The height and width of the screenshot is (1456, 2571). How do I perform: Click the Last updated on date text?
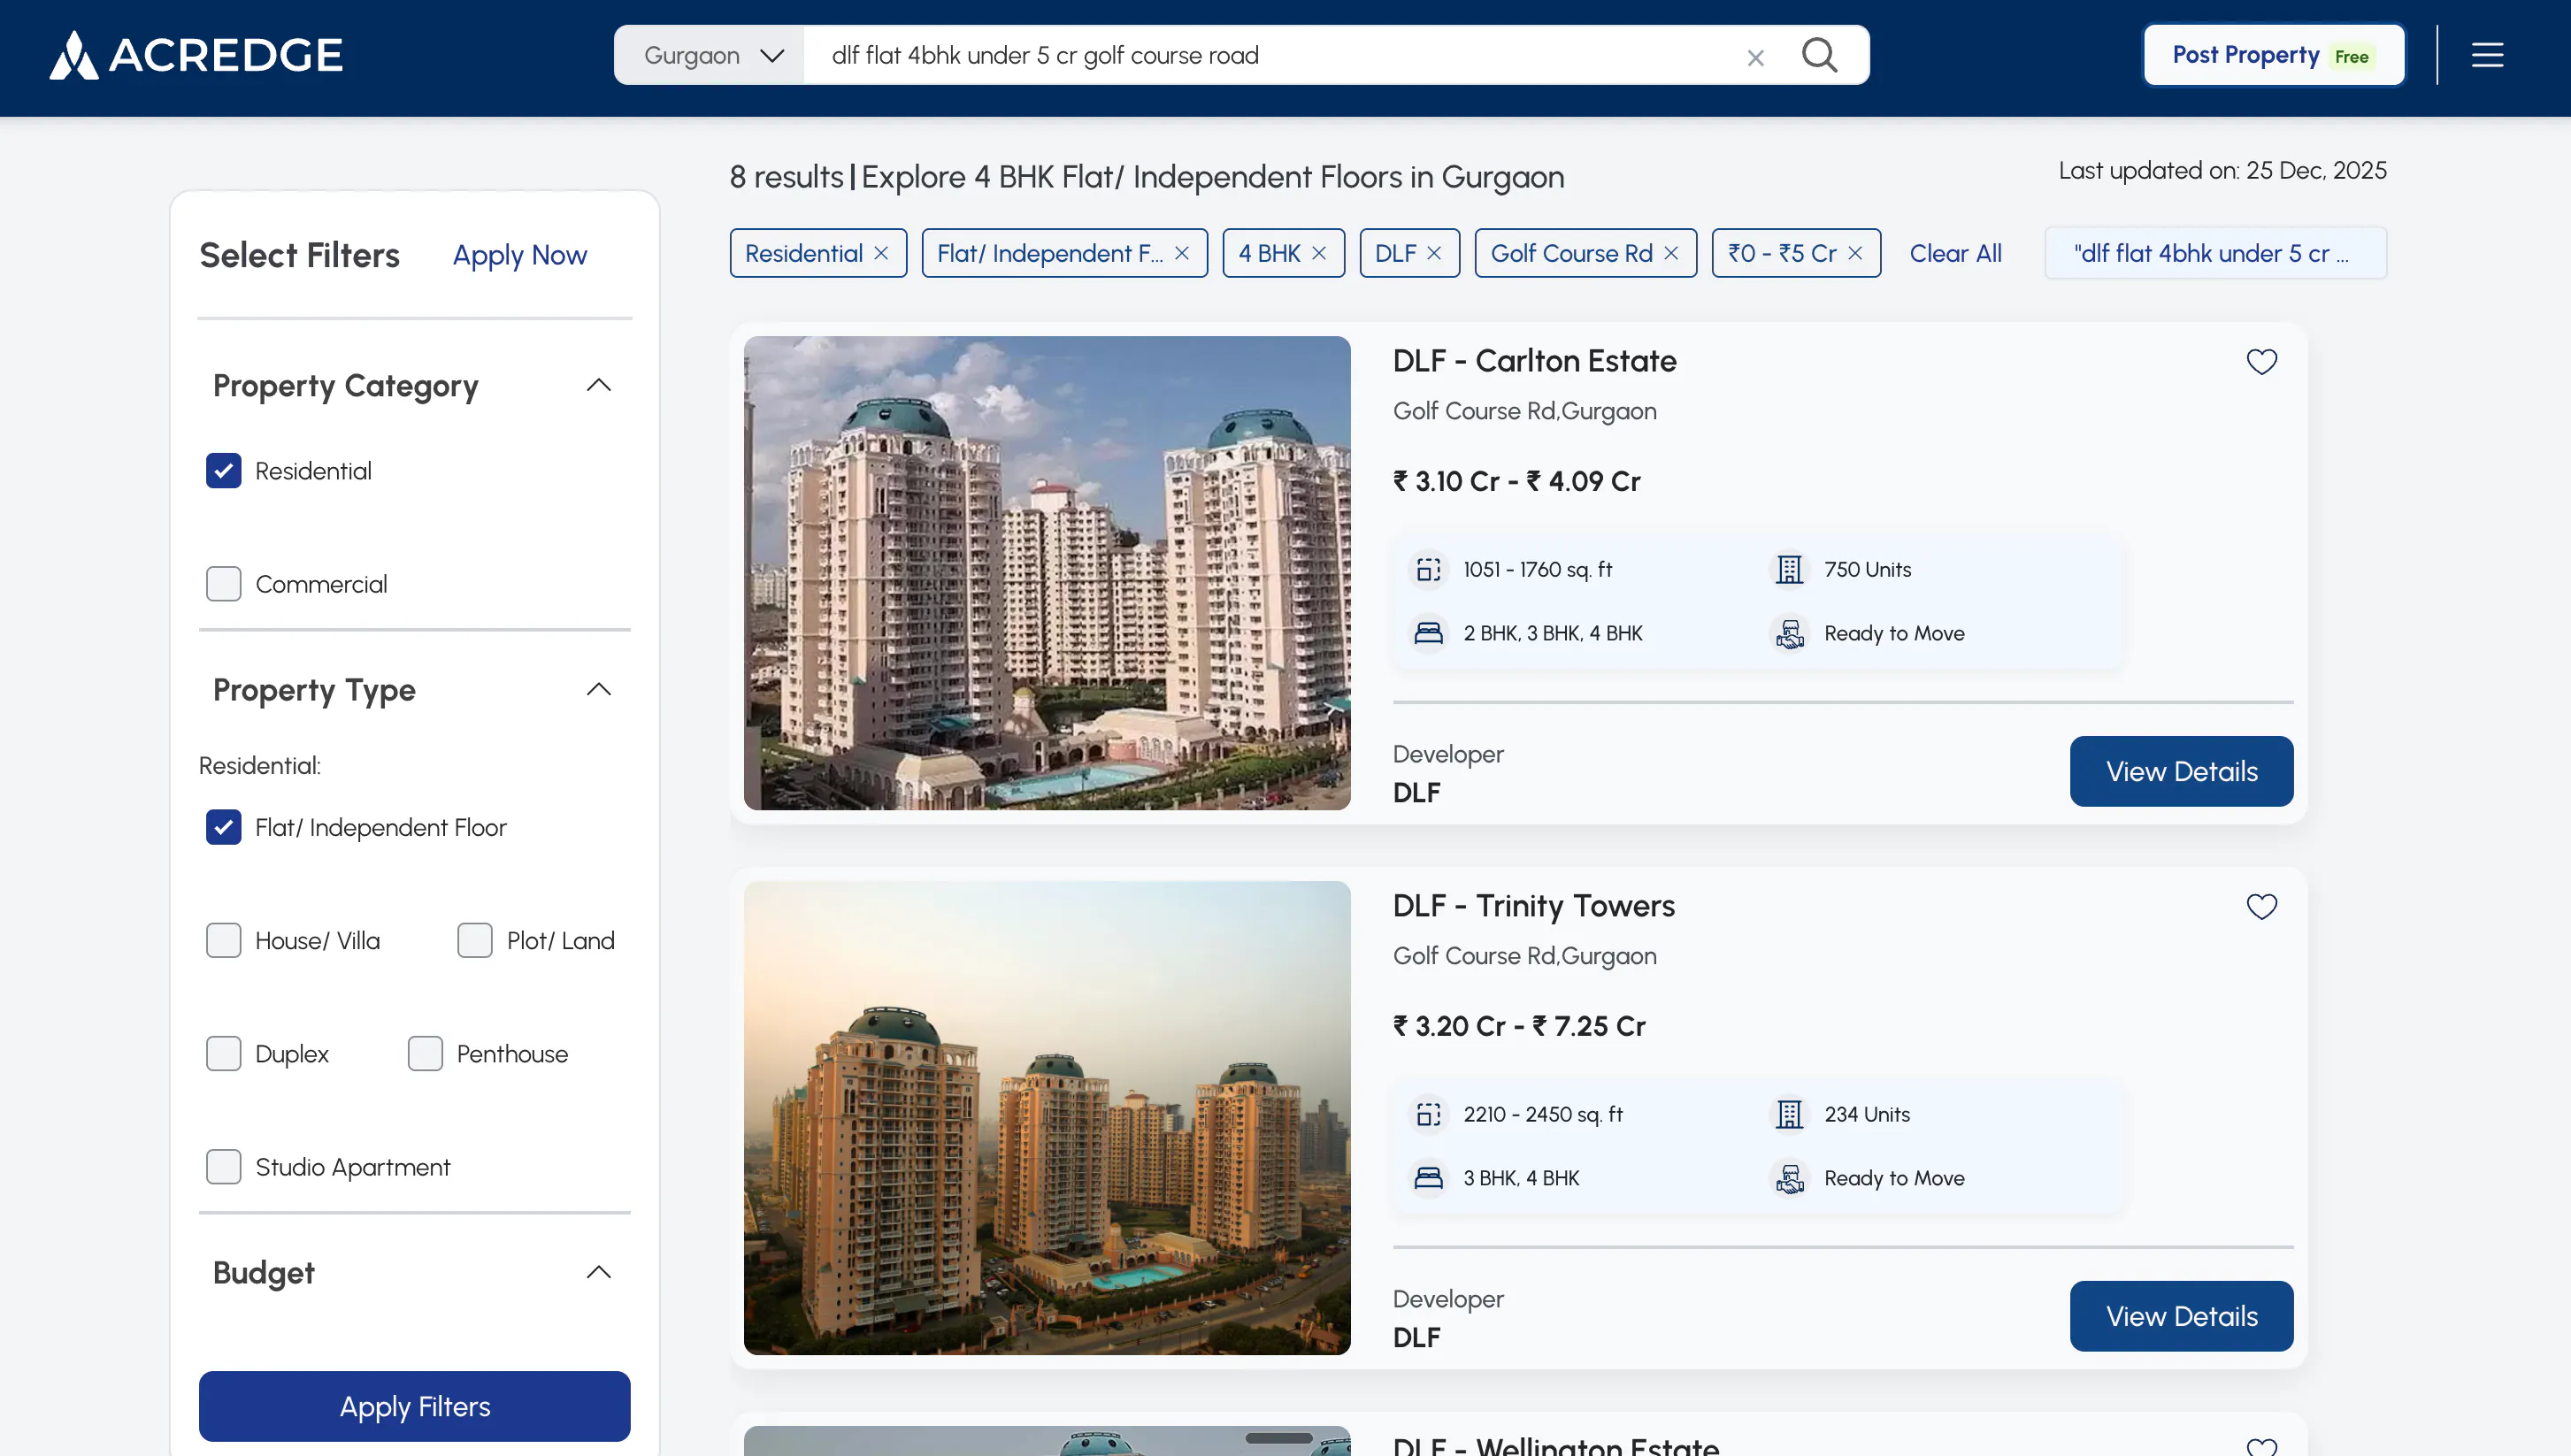2222,171
